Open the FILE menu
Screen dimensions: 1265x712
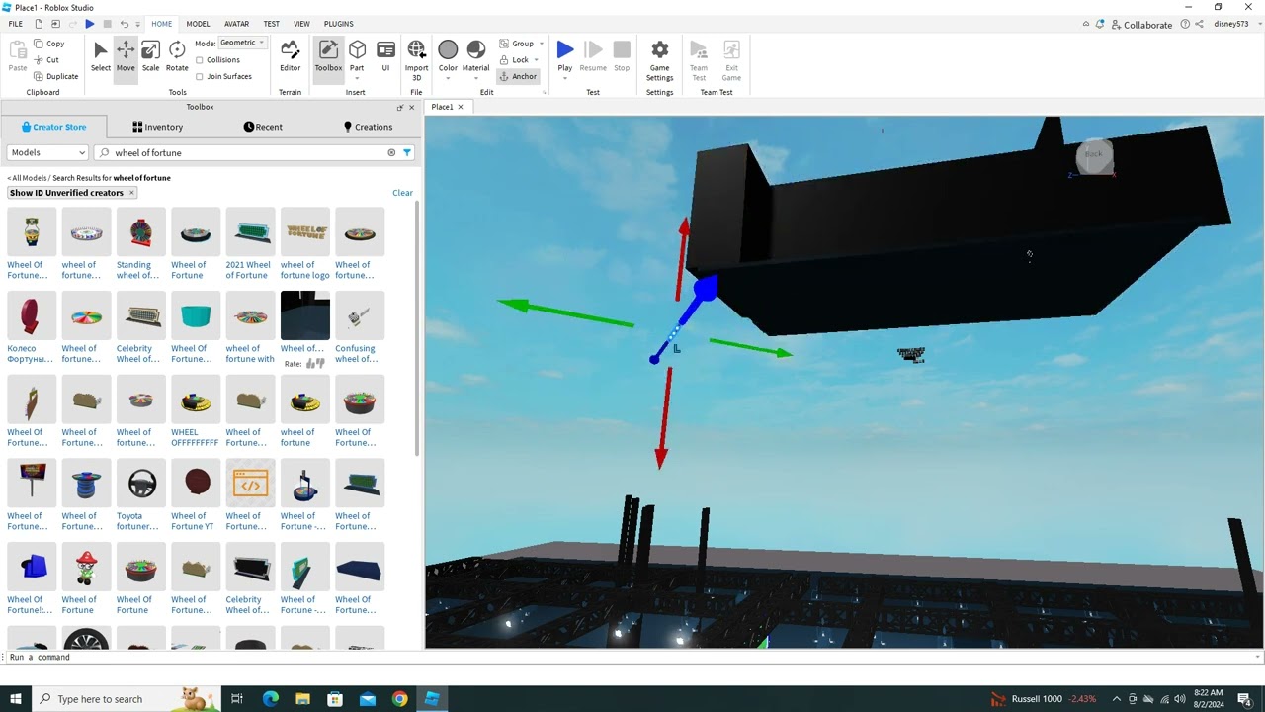[16, 24]
